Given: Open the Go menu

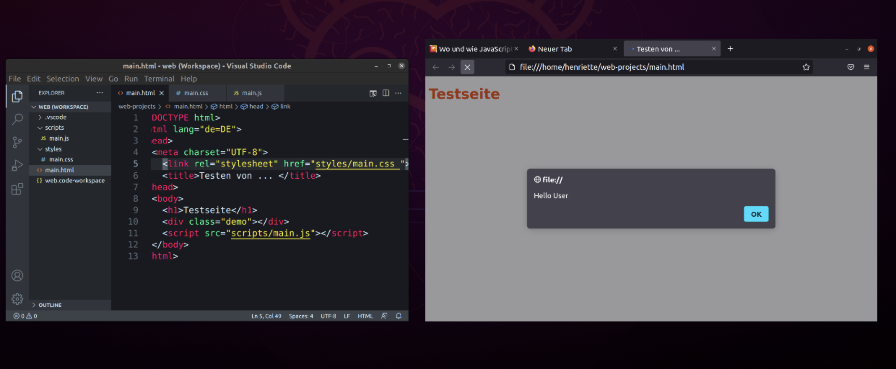Looking at the screenshot, I should point(113,79).
